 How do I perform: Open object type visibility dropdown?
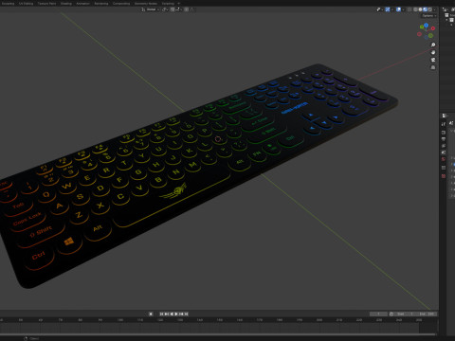click(380, 9)
